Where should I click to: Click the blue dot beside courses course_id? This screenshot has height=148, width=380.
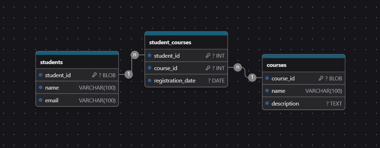(267, 78)
